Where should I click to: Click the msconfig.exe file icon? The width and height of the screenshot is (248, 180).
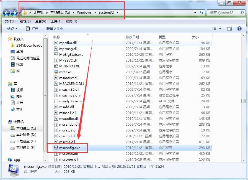[x=56, y=148]
